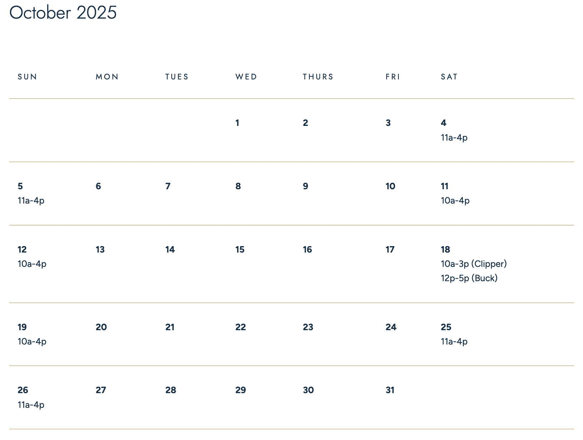
Task: Select the 11a-4p entry on October 4
Action: tap(454, 138)
